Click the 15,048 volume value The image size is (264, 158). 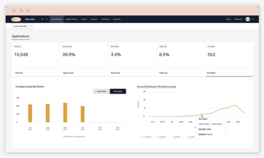coord(21,55)
